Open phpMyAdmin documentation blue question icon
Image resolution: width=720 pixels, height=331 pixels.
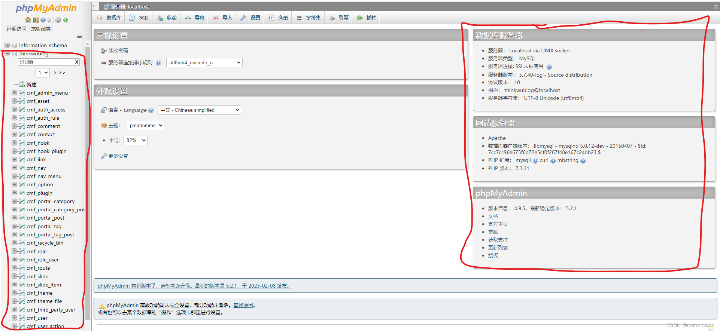[x=43, y=20]
